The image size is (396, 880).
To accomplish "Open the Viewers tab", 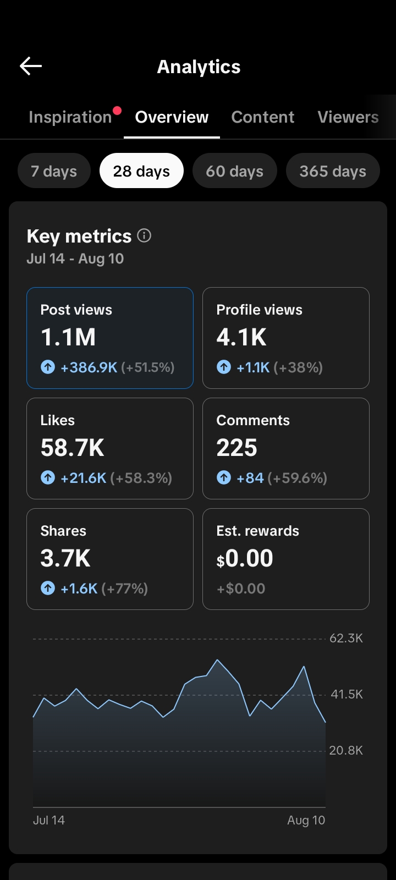I will (x=348, y=117).
